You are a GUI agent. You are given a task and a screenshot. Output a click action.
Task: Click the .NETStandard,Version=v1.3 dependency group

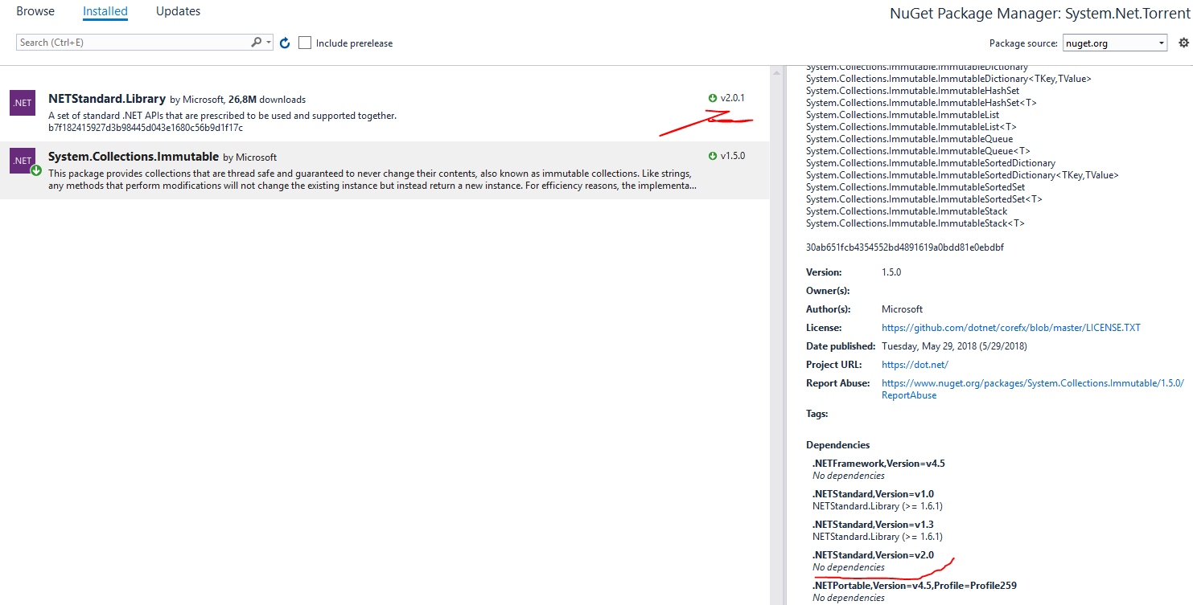(873, 525)
